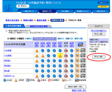
Task: Click 大会議室 partial-availability triangle on 4/23
Action: [x=37, y=51]
